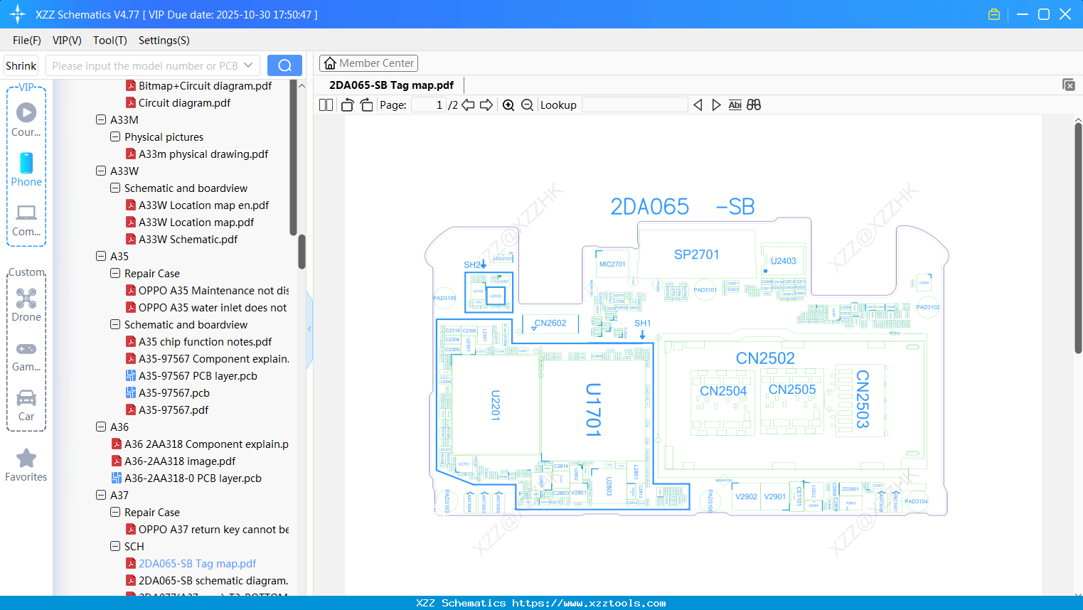This screenshot has width=1083, height=610.
Task: Collapse the A33W tree node
Action: [x=101, y=171]
